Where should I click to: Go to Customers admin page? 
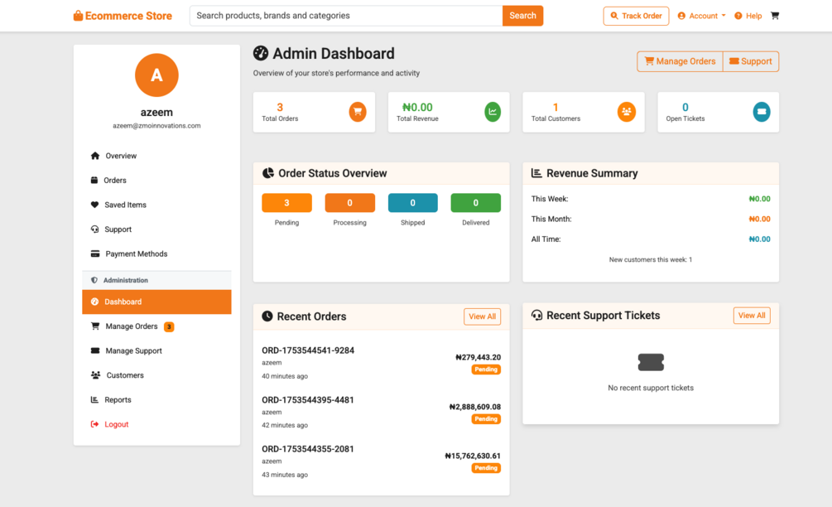point(156,374)
